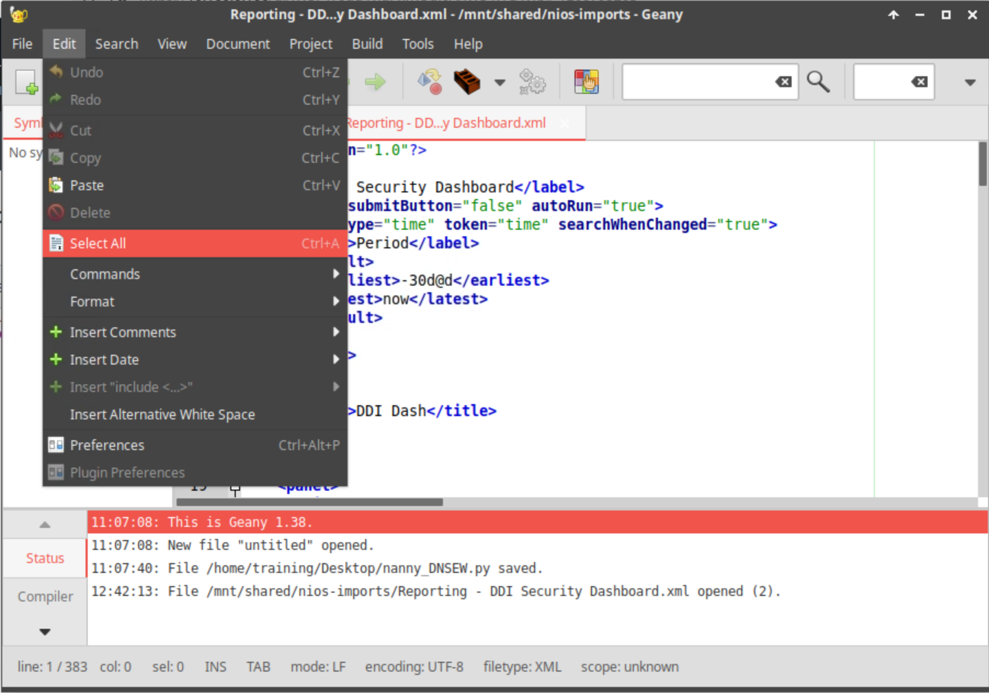
Task: Select the Status message tab
Action: 45,558
